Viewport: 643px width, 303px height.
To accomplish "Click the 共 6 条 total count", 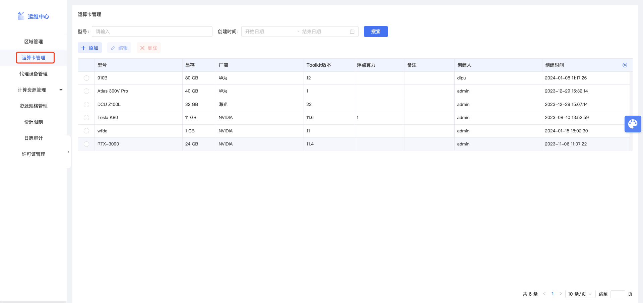I will [x=530, y=294].
